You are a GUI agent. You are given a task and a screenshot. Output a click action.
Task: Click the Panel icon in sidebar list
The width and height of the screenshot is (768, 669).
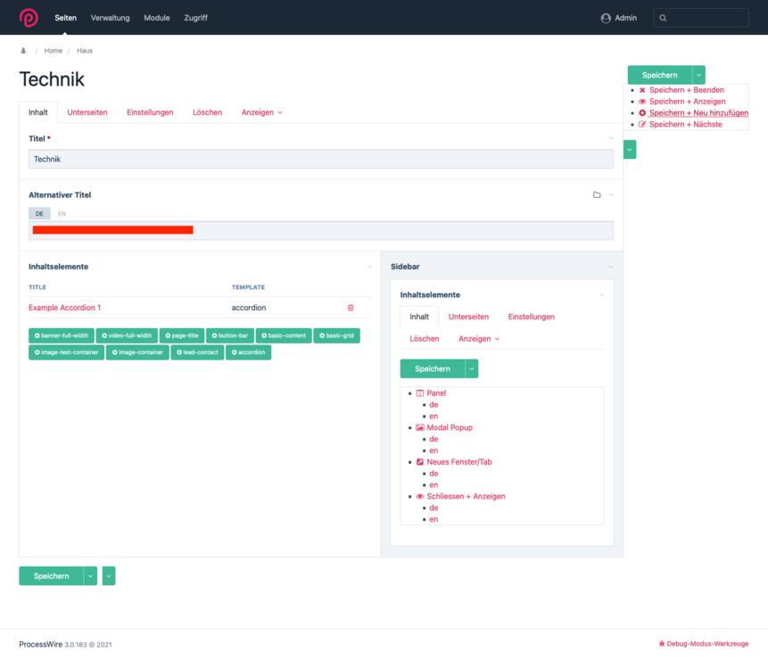[420, 393]
